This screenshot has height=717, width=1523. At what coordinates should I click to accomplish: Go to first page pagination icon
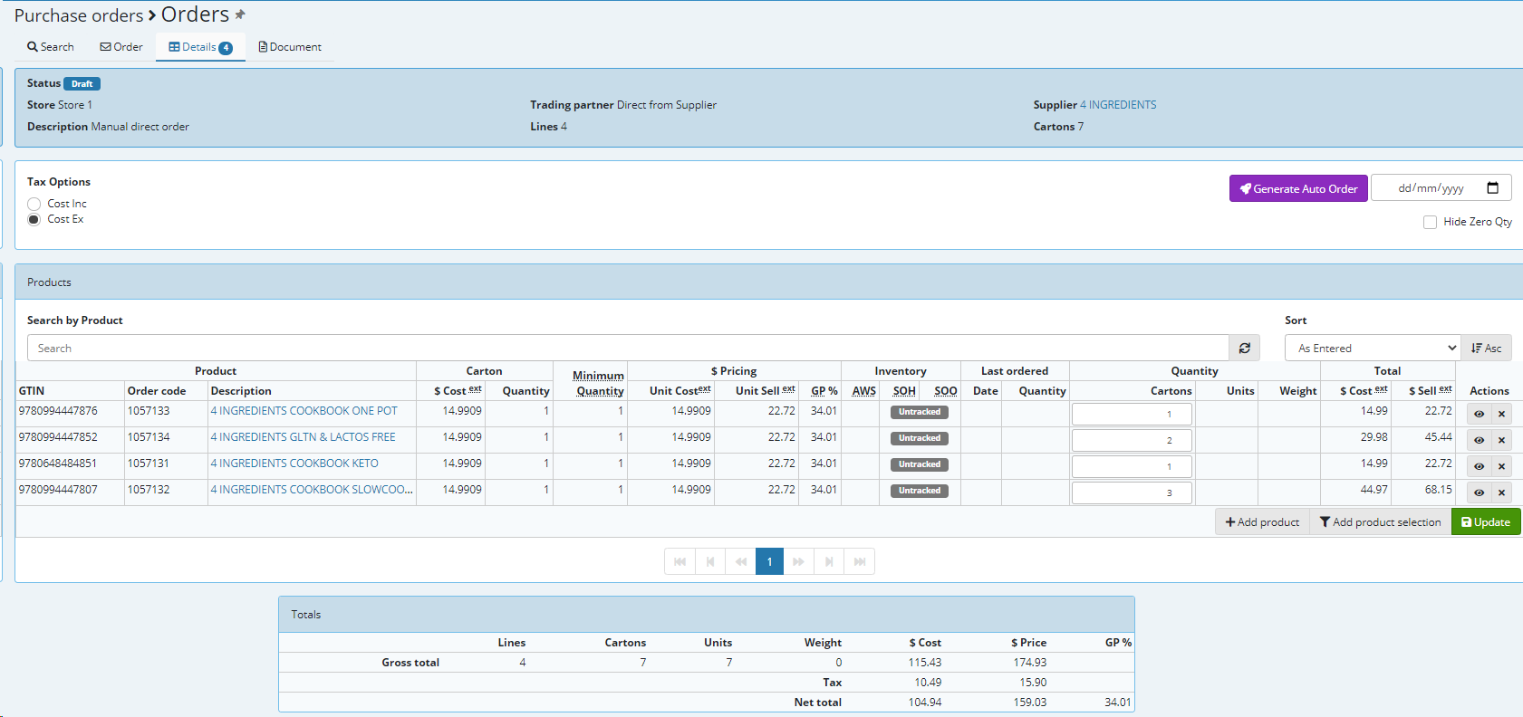(680, 561)
